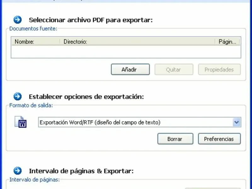Click the Borrar button
The height and width of the screenshot is (189, 252).
pos(175,139)
